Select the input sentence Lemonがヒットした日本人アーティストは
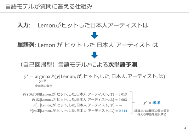Viewport: 189px width, 131px height. [x=93, y=25]
